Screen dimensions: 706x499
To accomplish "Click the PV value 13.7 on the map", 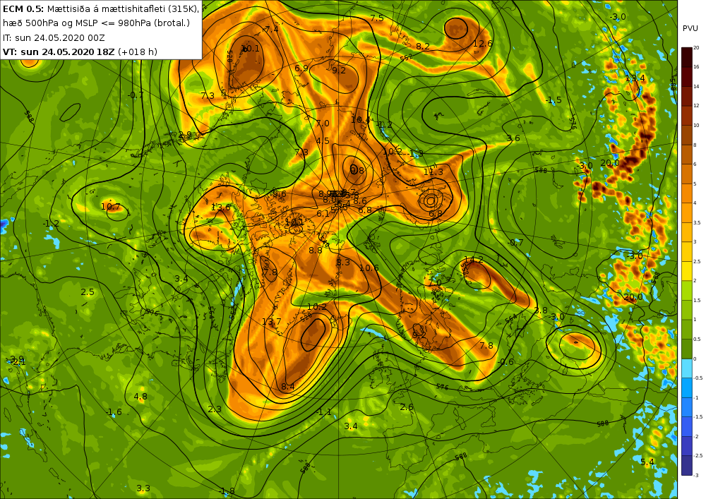I will click(x=271, y=322).
